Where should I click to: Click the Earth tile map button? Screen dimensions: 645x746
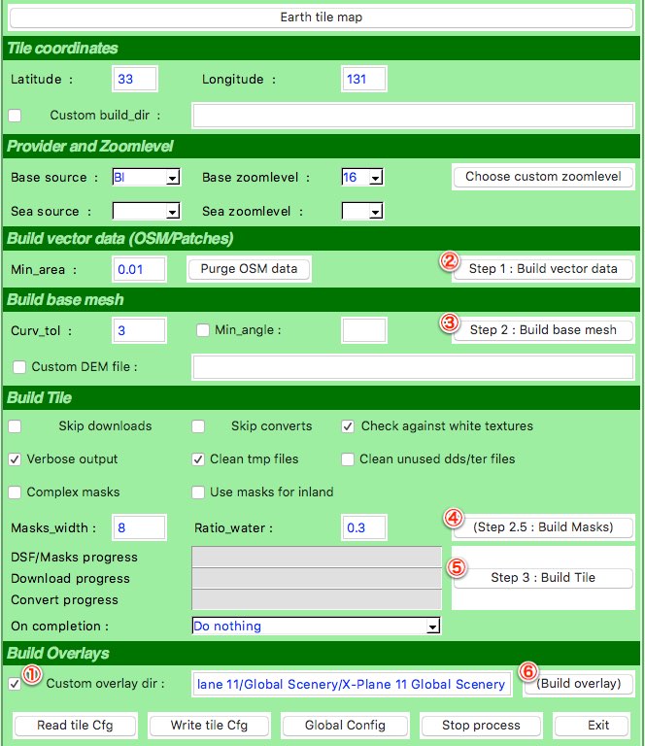[322, 17]
